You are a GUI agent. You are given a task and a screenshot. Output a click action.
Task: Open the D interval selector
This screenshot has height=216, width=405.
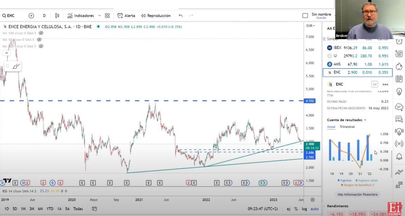[x=44, y=16]
